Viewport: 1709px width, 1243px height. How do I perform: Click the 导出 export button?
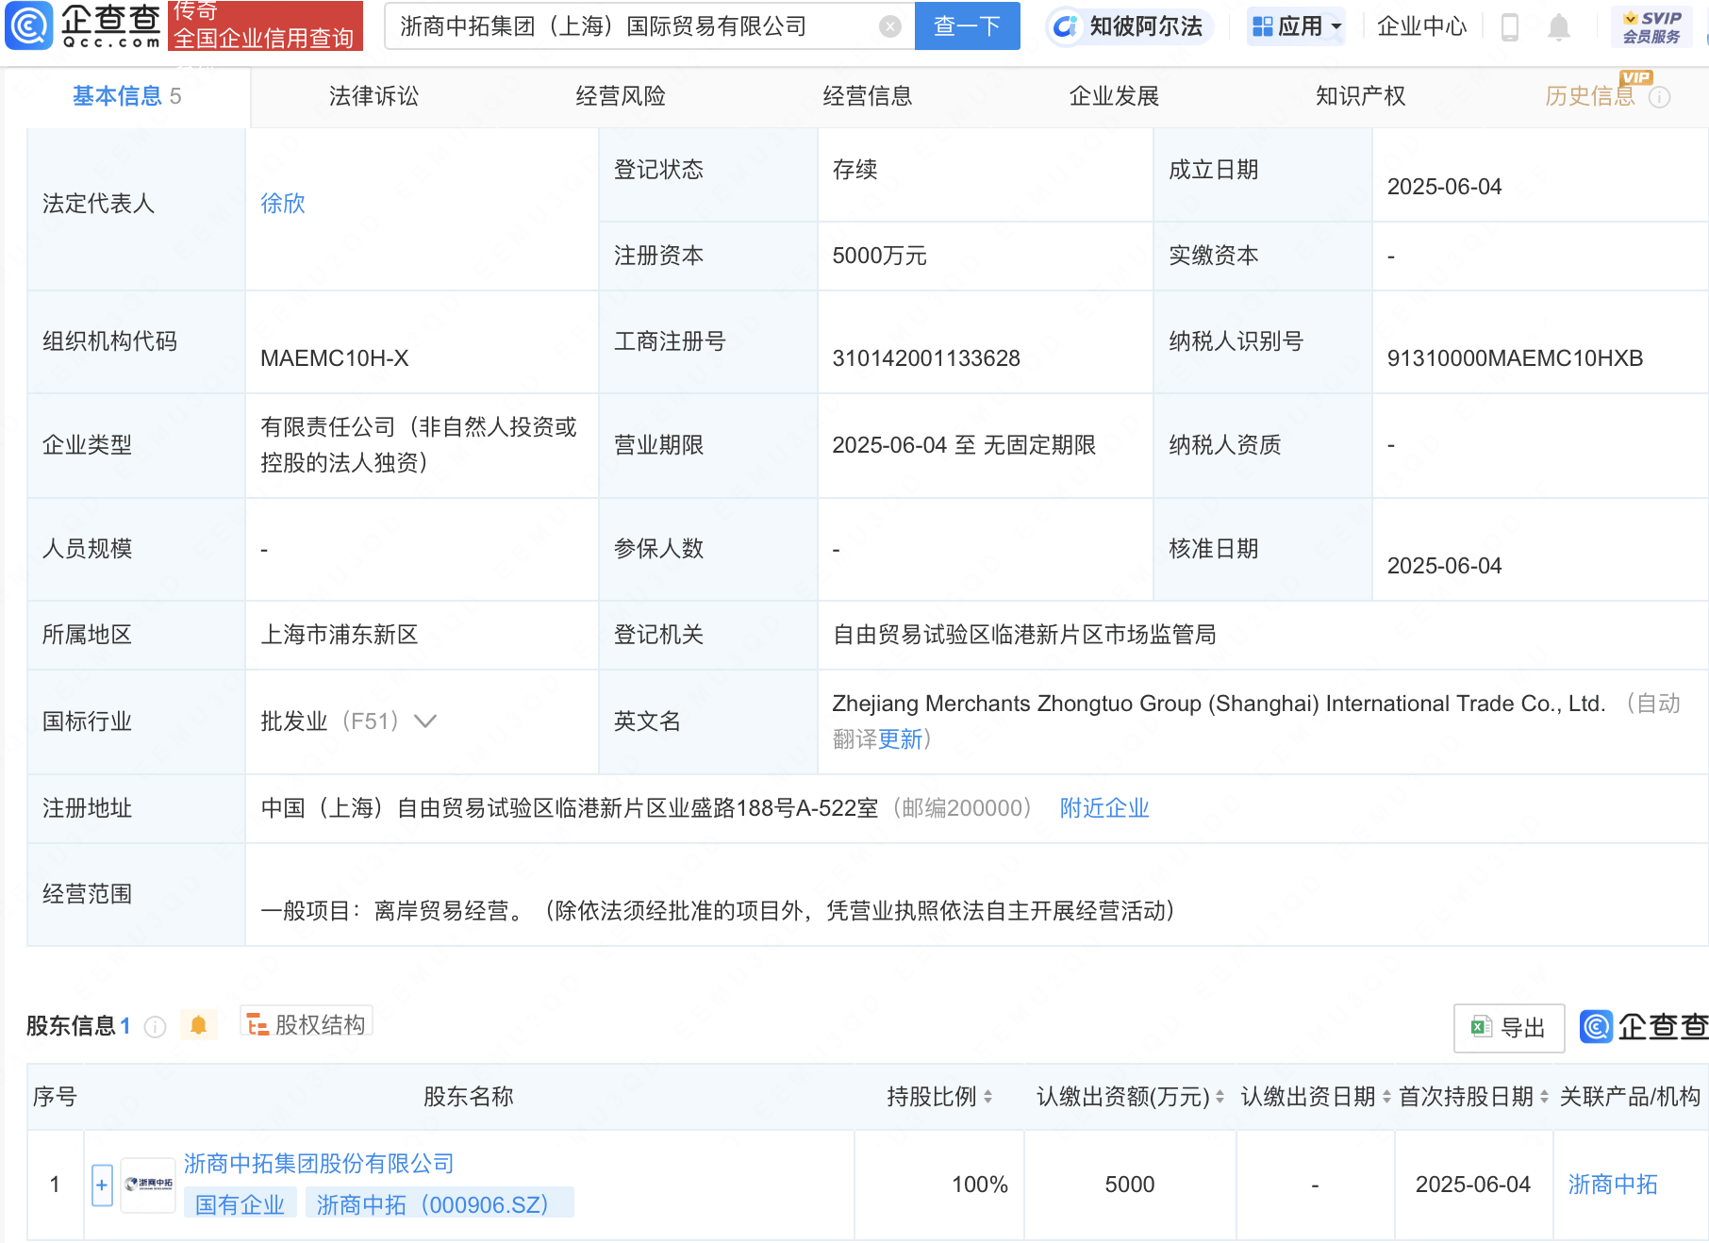[1509, 1028]
